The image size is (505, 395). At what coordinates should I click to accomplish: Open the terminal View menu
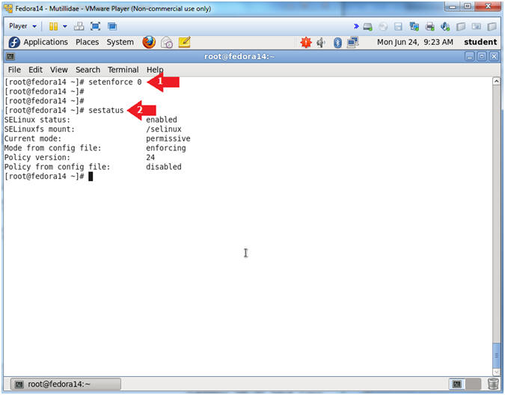(58, 70)
